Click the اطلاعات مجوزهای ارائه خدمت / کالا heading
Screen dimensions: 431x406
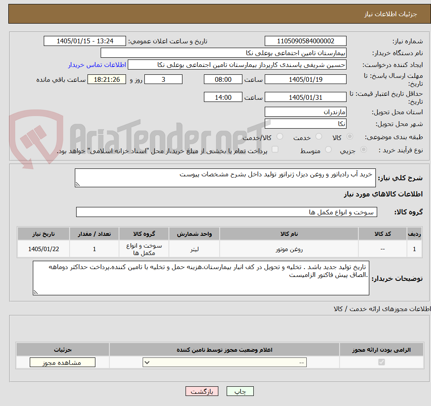(x=382, y=309)
